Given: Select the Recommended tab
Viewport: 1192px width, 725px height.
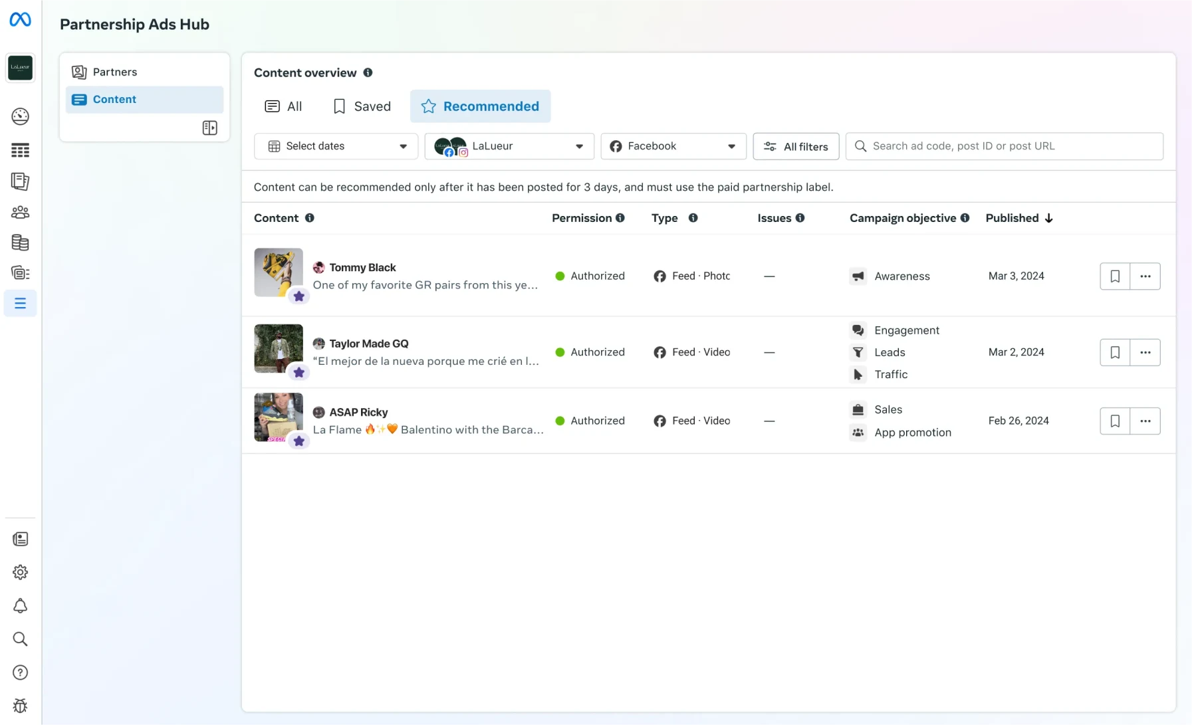Looking at the screenshot, I should click(x=480, y=106).
